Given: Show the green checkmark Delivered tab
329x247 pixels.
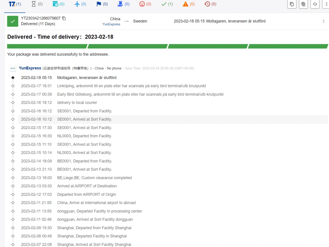Looking at the screenshot, I should 167,4.
